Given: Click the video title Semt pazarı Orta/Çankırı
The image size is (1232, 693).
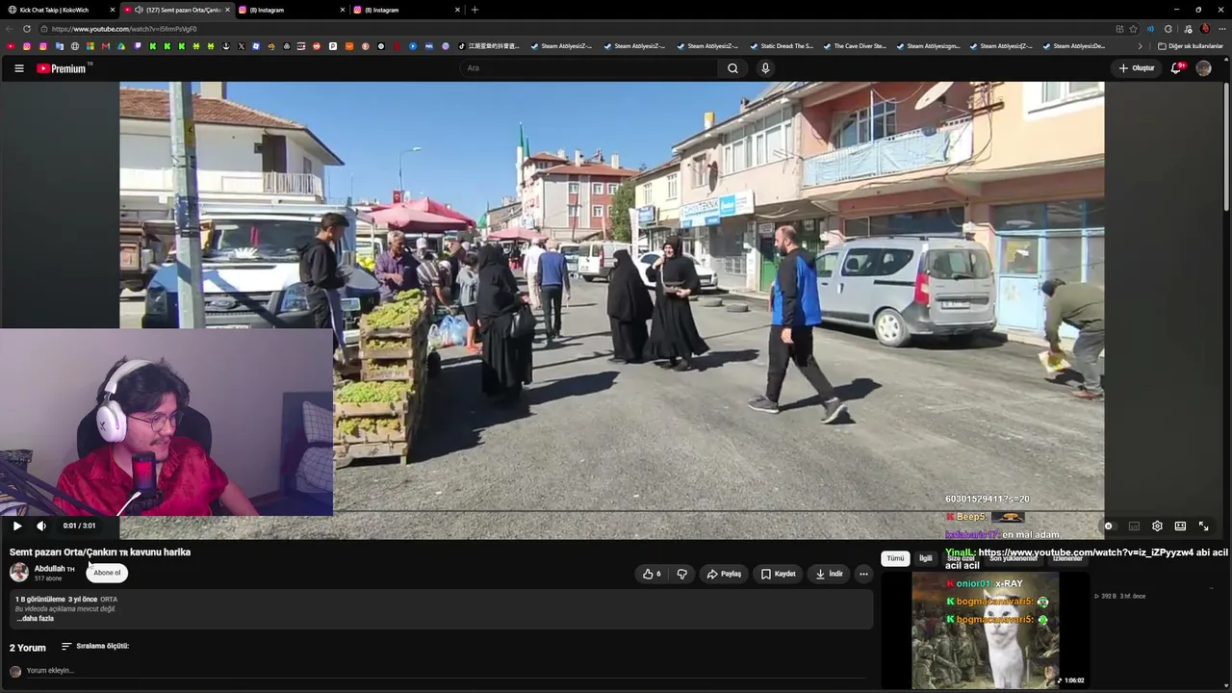Looking at the screenshot, I should (x=100, y=552).
